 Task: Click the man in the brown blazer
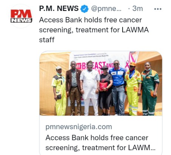pos(73,88)
